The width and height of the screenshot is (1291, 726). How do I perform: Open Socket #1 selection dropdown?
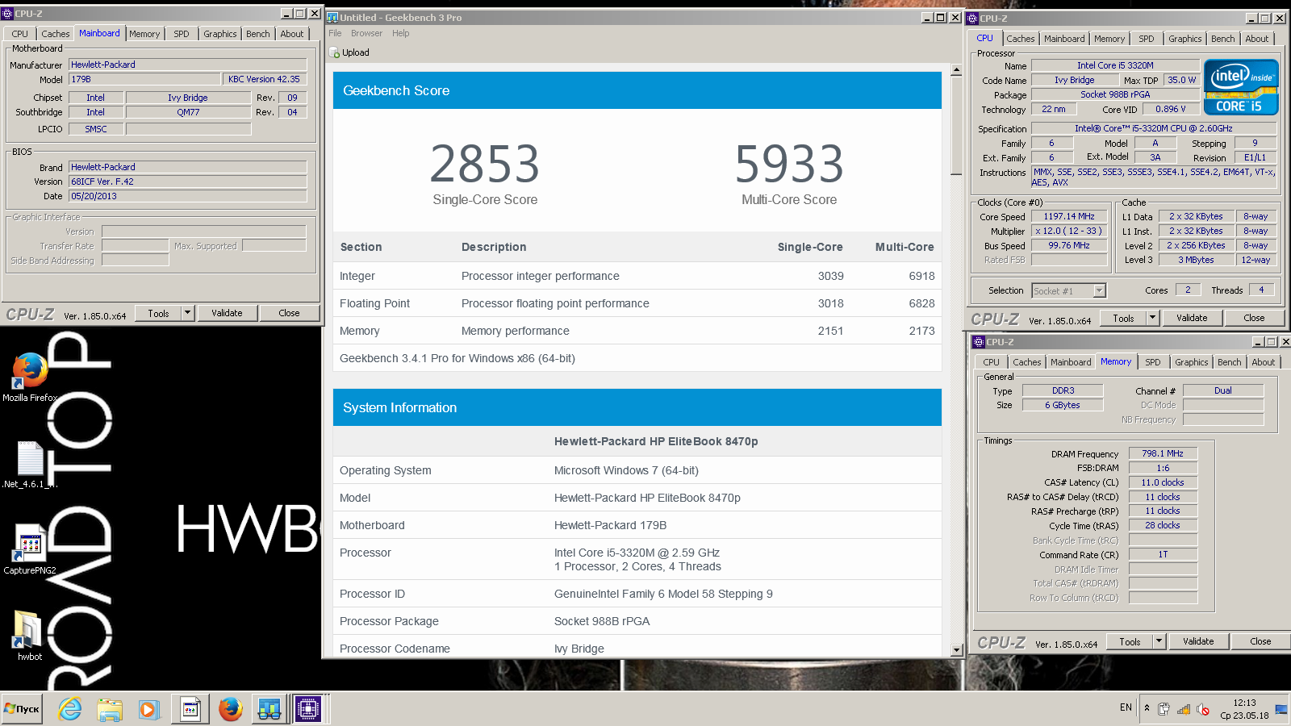pos(1068,290)
